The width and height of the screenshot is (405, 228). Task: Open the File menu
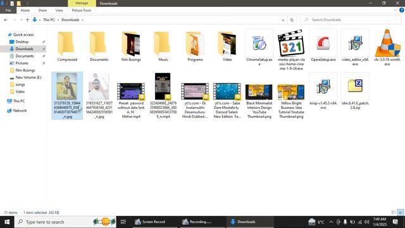coord(8,10)
